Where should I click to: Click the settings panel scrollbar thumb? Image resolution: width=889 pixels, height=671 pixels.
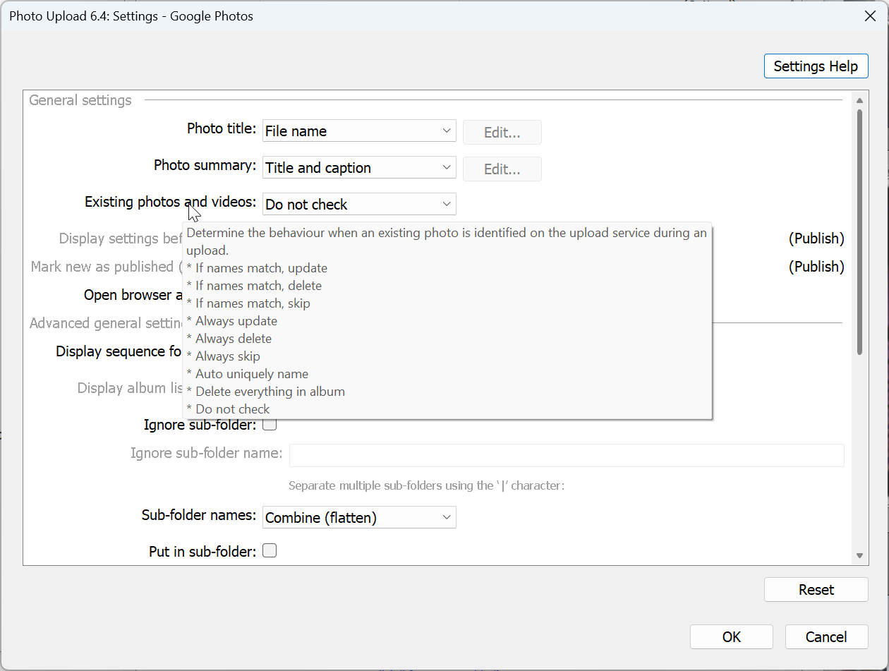(859, 231)
